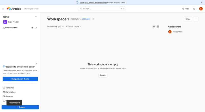Open the Supa Project rocket icon
Viewport: 205px width, 112px height.
pos(5,22)
